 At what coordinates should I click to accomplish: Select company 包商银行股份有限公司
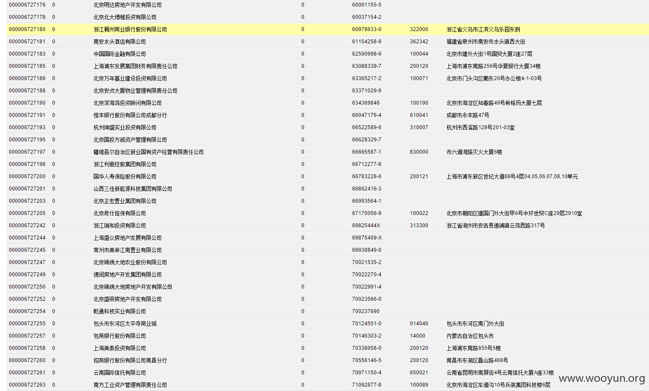pyautogui.click(x=120, y=336)
